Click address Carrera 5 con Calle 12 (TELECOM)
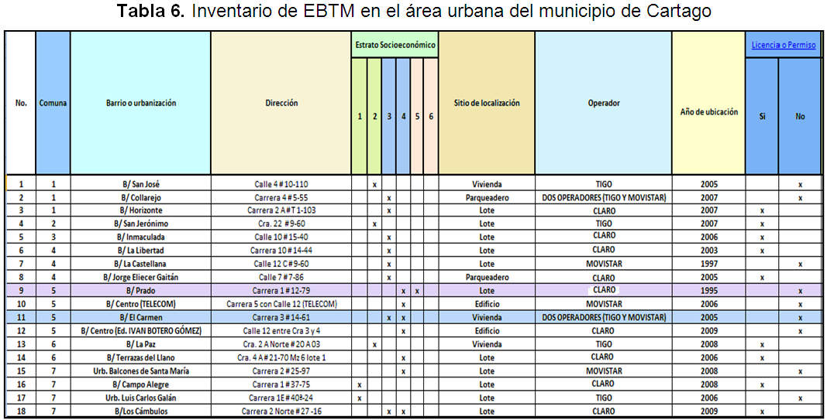Screen dimensions: 827x420 pyautogui.click(x=281, y=305)
